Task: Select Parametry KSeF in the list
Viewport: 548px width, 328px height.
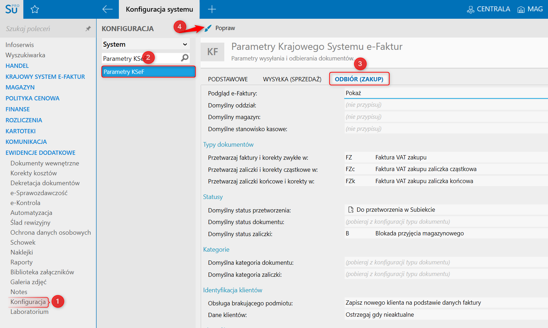Action: click(149, 72)
